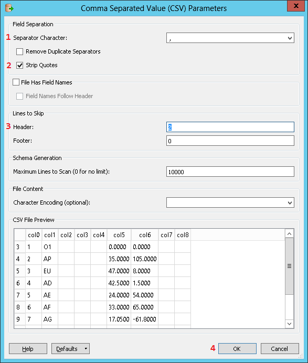Screen dimensions: 308x363
Task: Click into the Footer lines field
Action: click(x=230, y=141)
